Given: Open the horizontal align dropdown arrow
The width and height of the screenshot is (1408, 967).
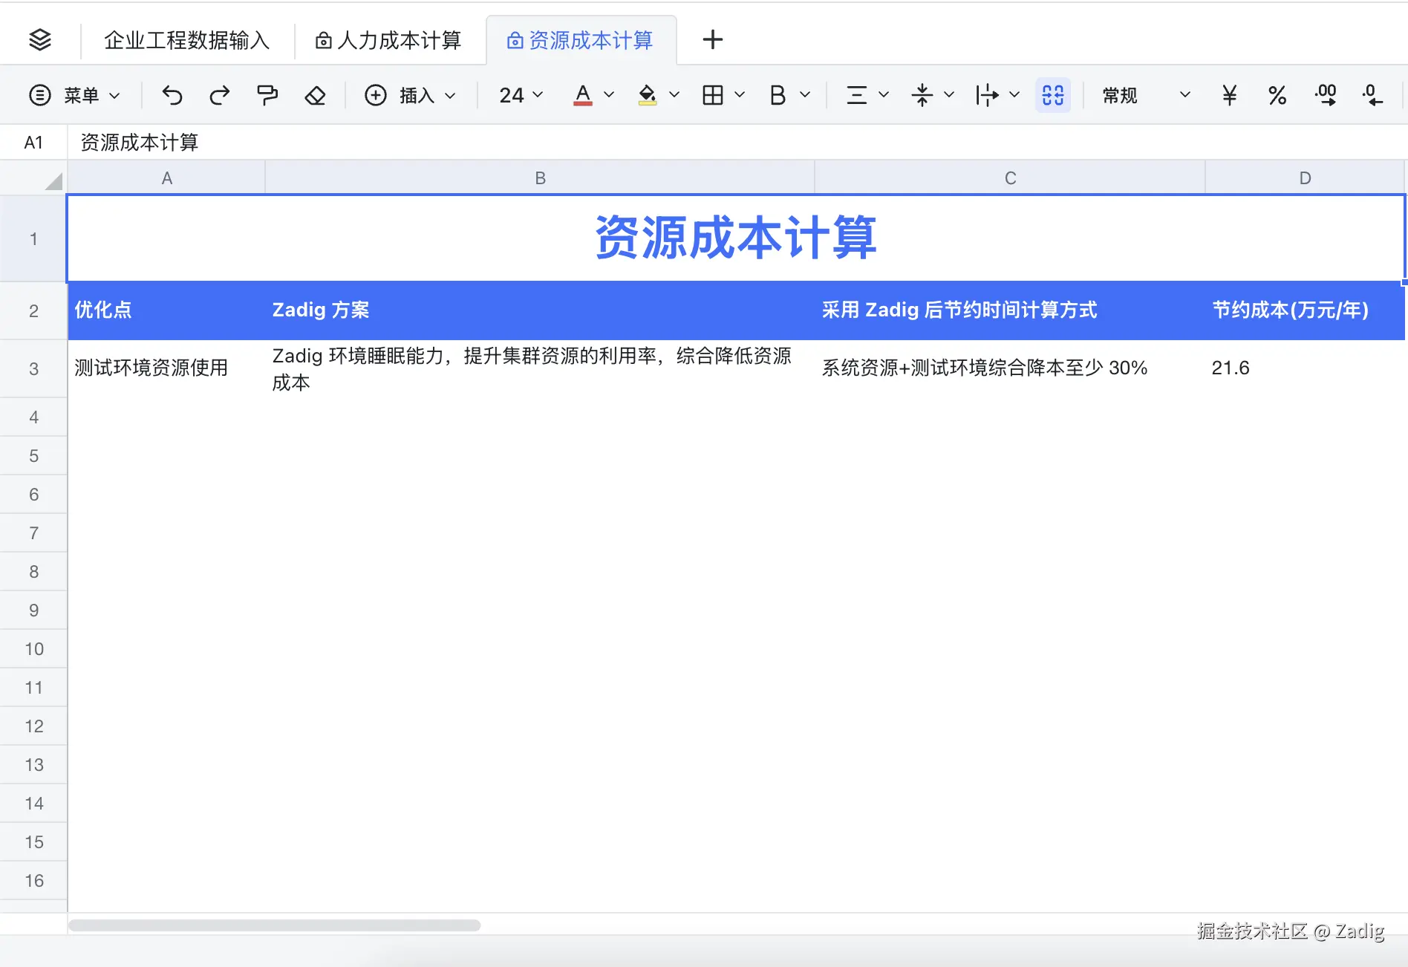Looking at the screenshot, I should point(884,95).
